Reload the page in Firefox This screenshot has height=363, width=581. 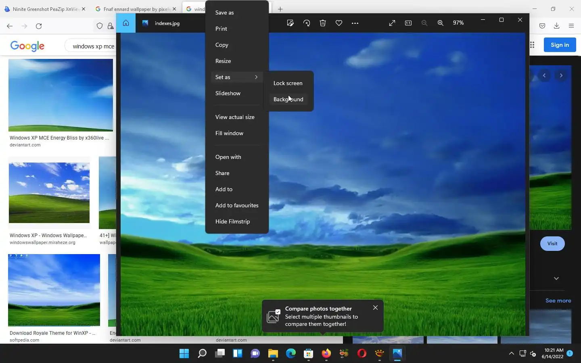tap(39, 26)
